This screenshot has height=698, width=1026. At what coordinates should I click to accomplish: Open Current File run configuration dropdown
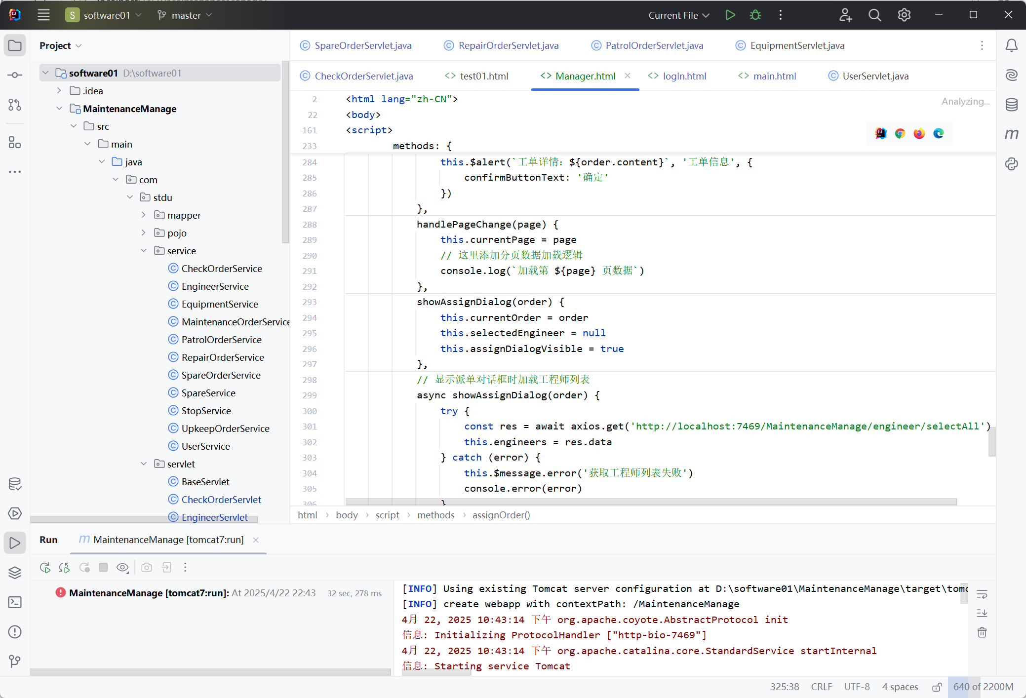pyautogui.click(x=679, y=15)
